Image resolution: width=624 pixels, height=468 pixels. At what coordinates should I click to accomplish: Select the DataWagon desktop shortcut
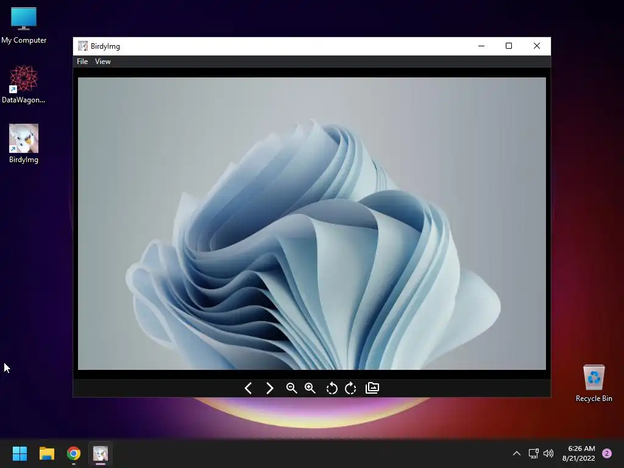tap(24, 84)
